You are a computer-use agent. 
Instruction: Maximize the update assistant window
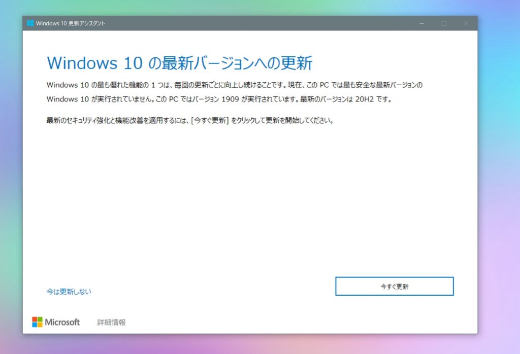pyautogui.click(x=444, y=23)
